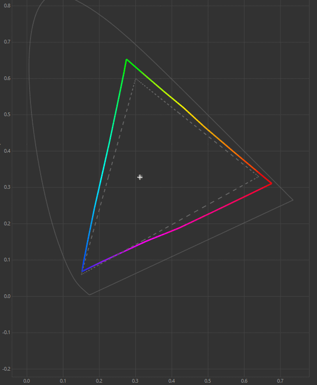Click the 0.5 label on the x-axis

tap(208, 381)
